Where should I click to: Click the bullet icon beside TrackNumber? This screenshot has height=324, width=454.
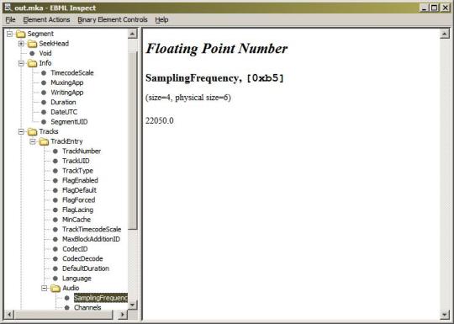click(55, 151)
